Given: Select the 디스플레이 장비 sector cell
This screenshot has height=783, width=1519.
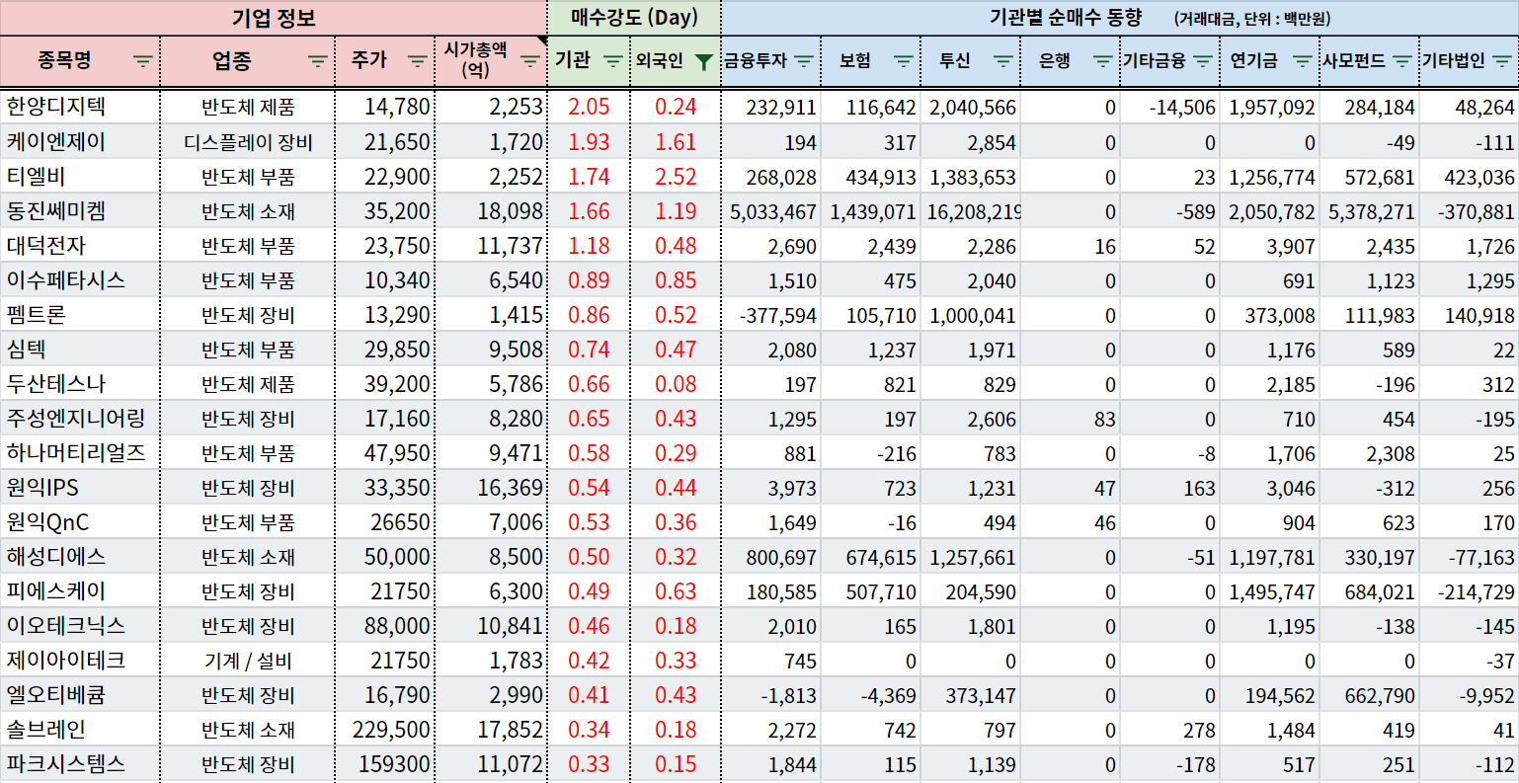Looking at the screenshot, I should [x=248, y=142].
